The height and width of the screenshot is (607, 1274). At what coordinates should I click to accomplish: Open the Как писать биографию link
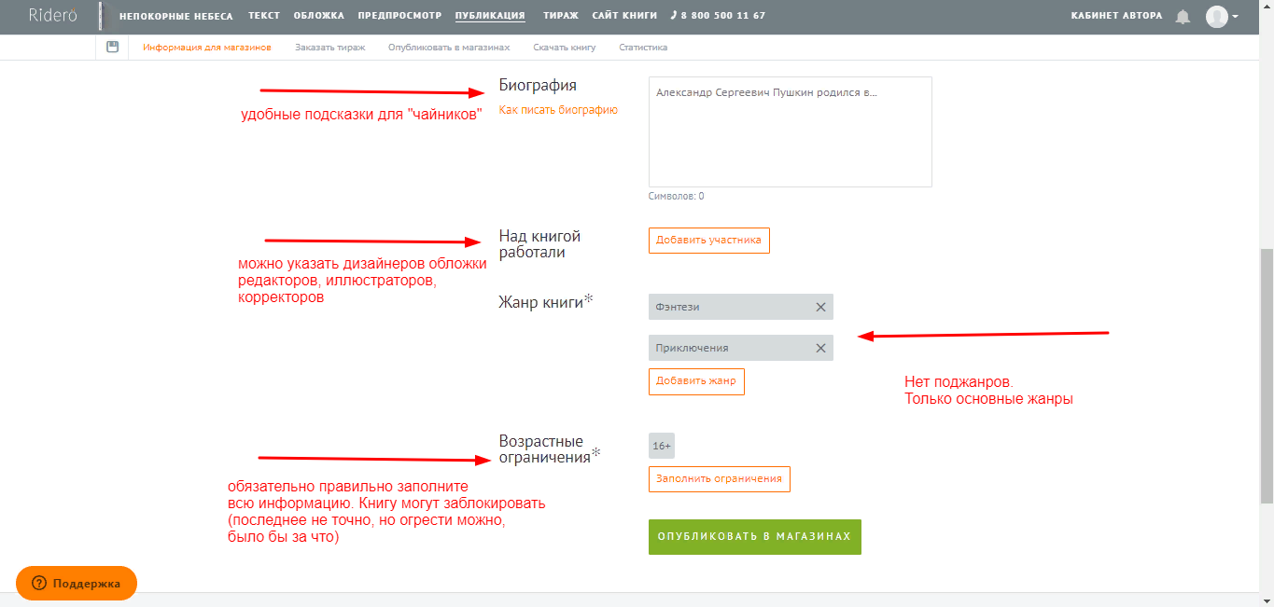pyautogui.click(x=558, y=110)
